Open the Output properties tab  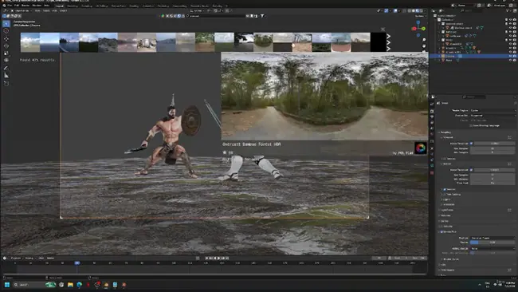[432, 116]
